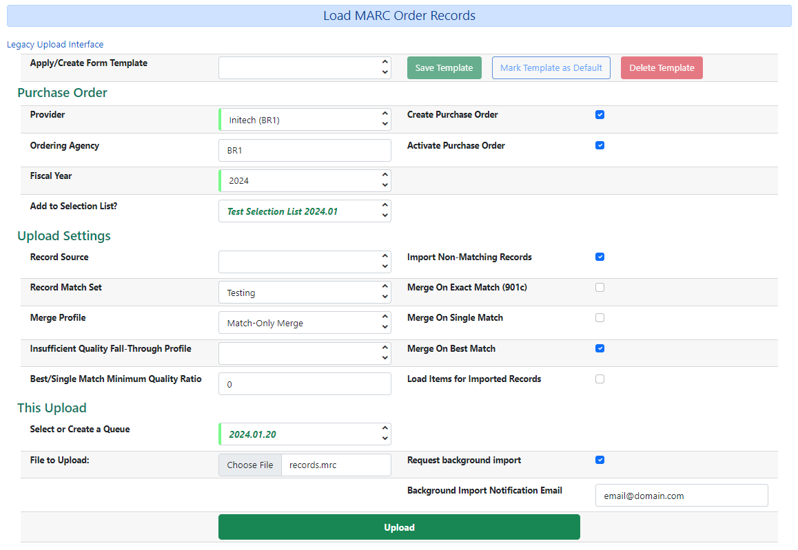Open the Legacy Upload Interface link
Screen dimensions: 798x550
(54, 44)
